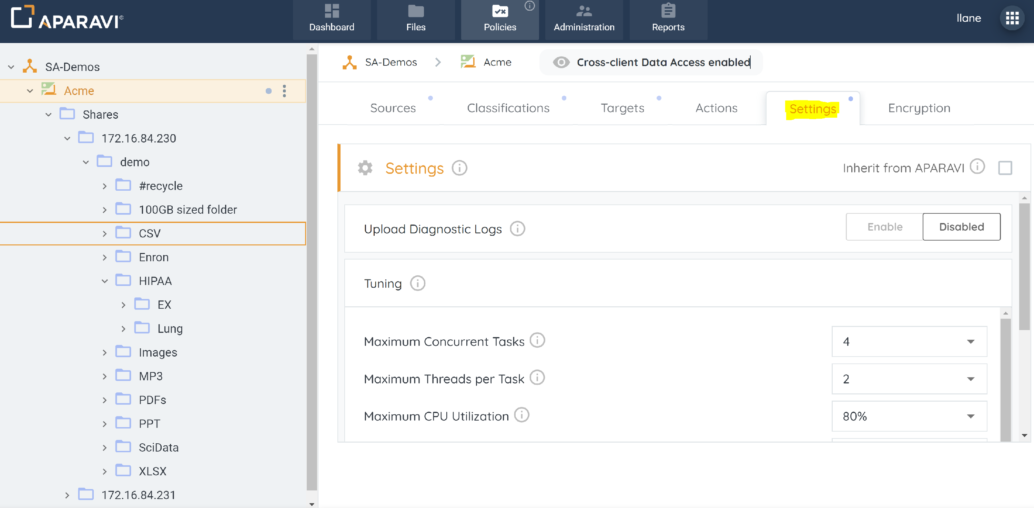Open the Reports clipboard icon
Viewport: 1034px width, 508px height.
tap(668, 11)
